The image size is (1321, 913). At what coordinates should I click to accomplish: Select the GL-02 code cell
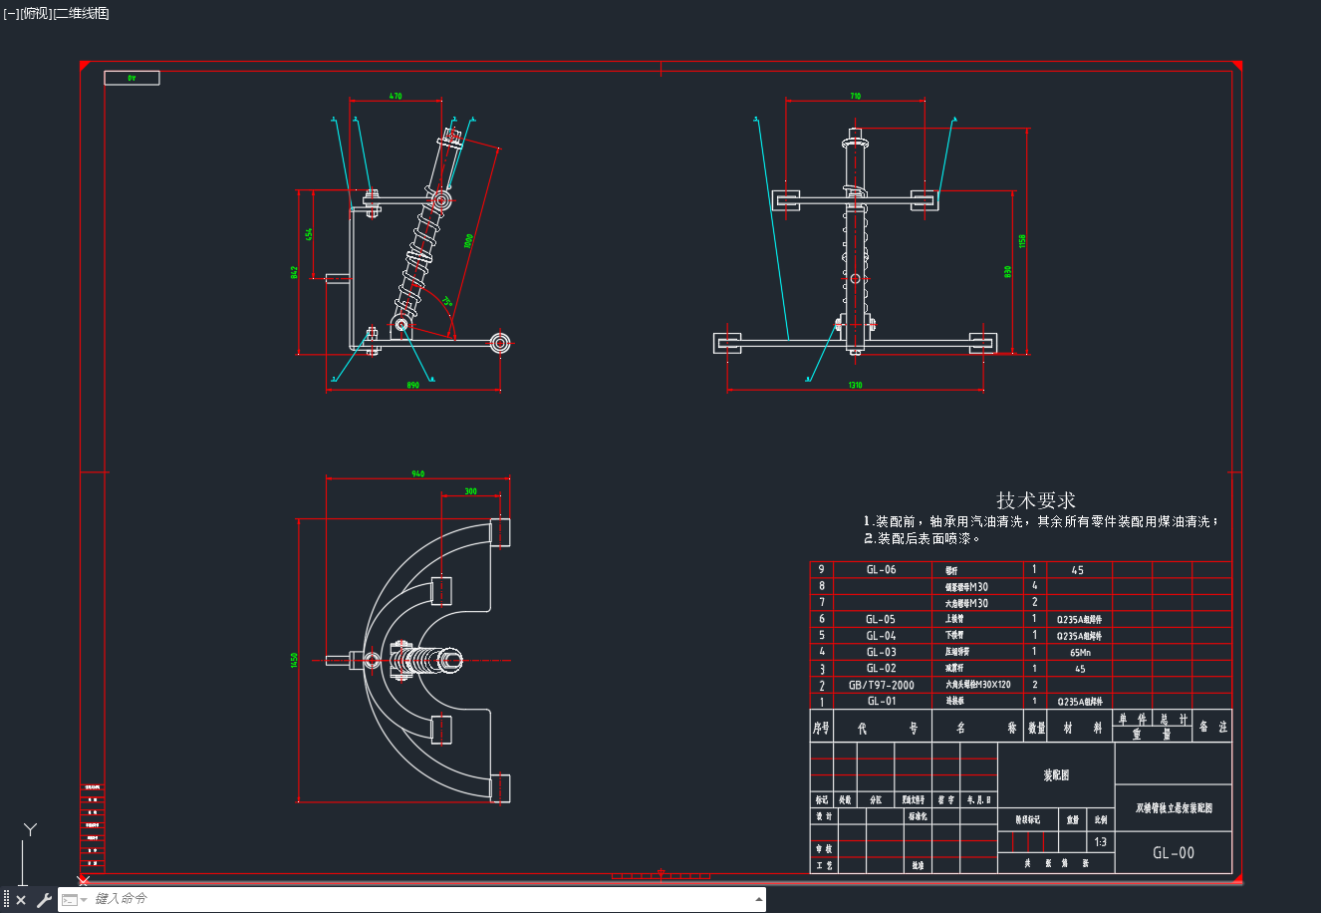[881, 669]
